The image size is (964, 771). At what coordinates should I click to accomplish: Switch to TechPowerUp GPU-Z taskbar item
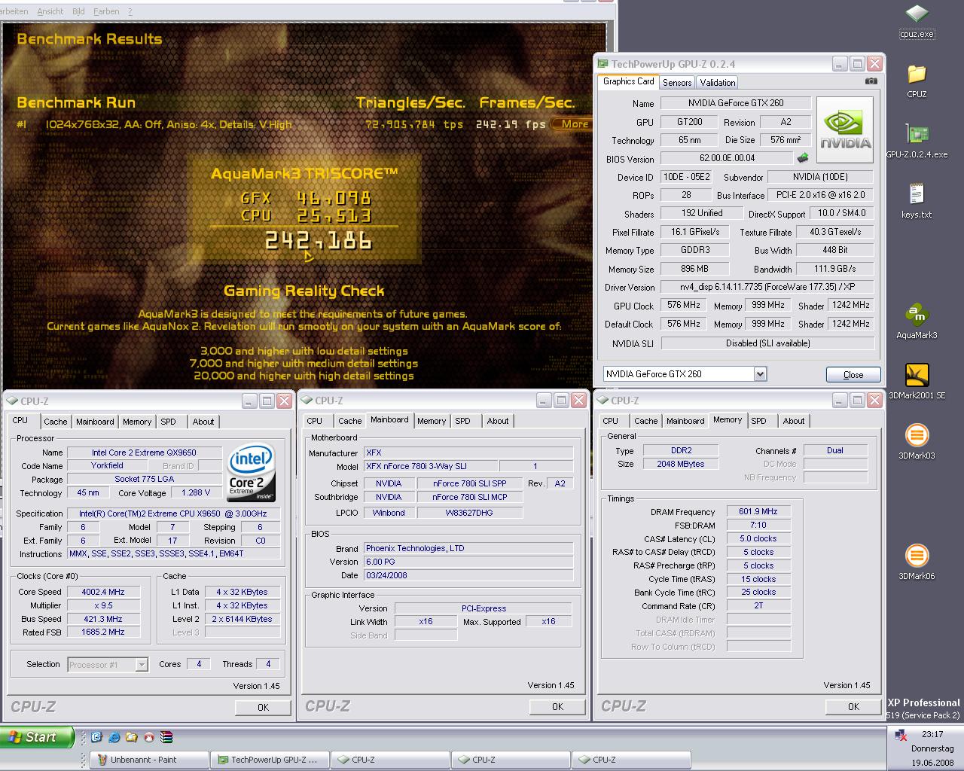[270, 760]
